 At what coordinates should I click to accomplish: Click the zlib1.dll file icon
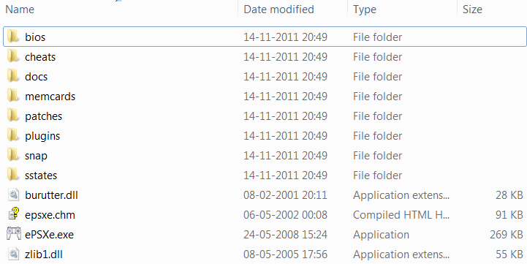coord(14,254)
